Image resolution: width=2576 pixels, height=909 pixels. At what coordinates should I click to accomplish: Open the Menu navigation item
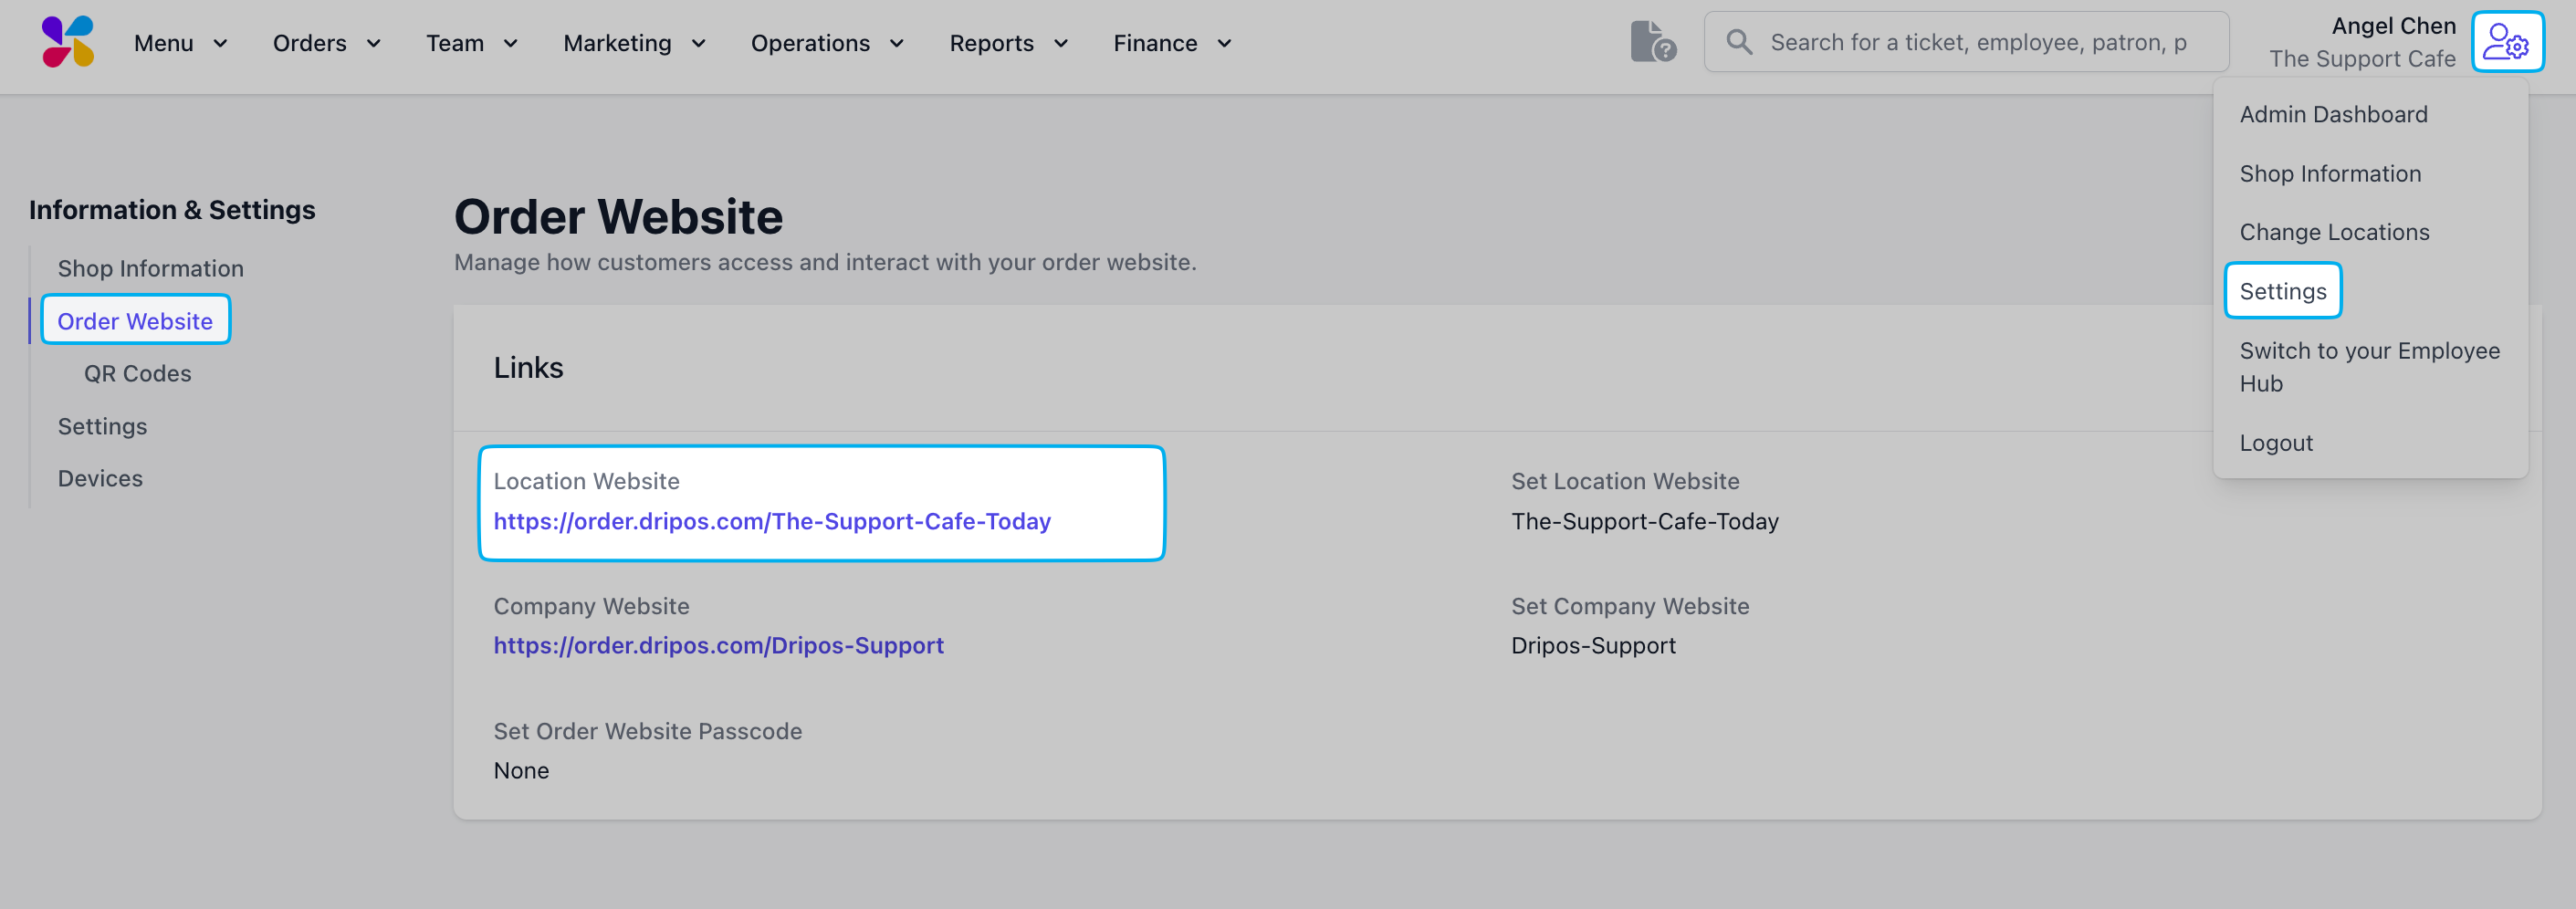(x=164, y=43)
